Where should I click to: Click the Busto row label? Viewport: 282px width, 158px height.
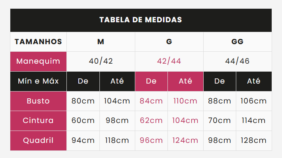click(x=38, y=101)
